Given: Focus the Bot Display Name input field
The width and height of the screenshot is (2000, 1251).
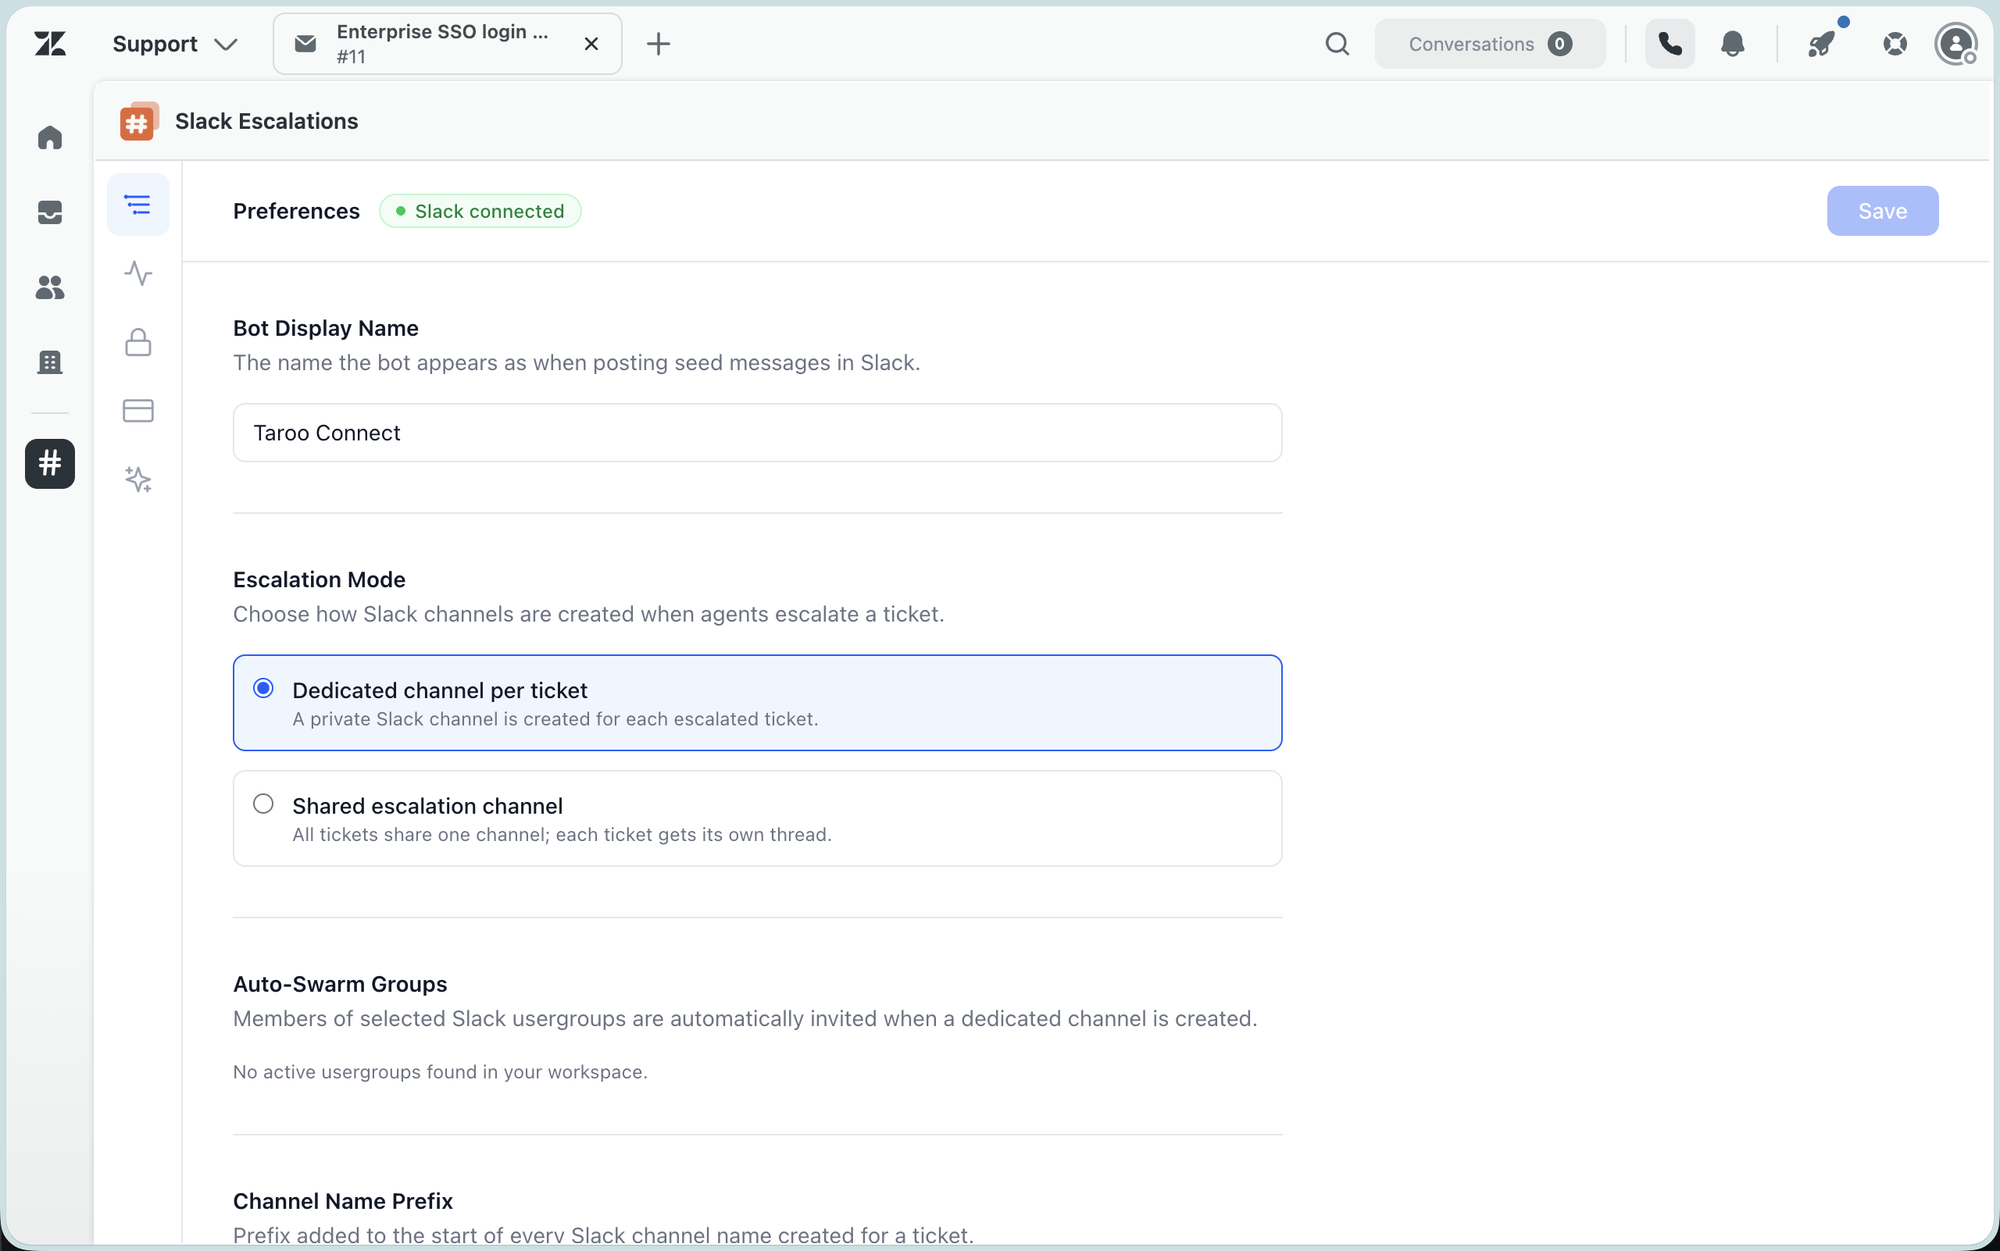Looking at the screenshot, I should tap(758, 433).
